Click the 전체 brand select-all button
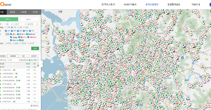The width and height of the screenshot is (211, 110). [7, 34]
